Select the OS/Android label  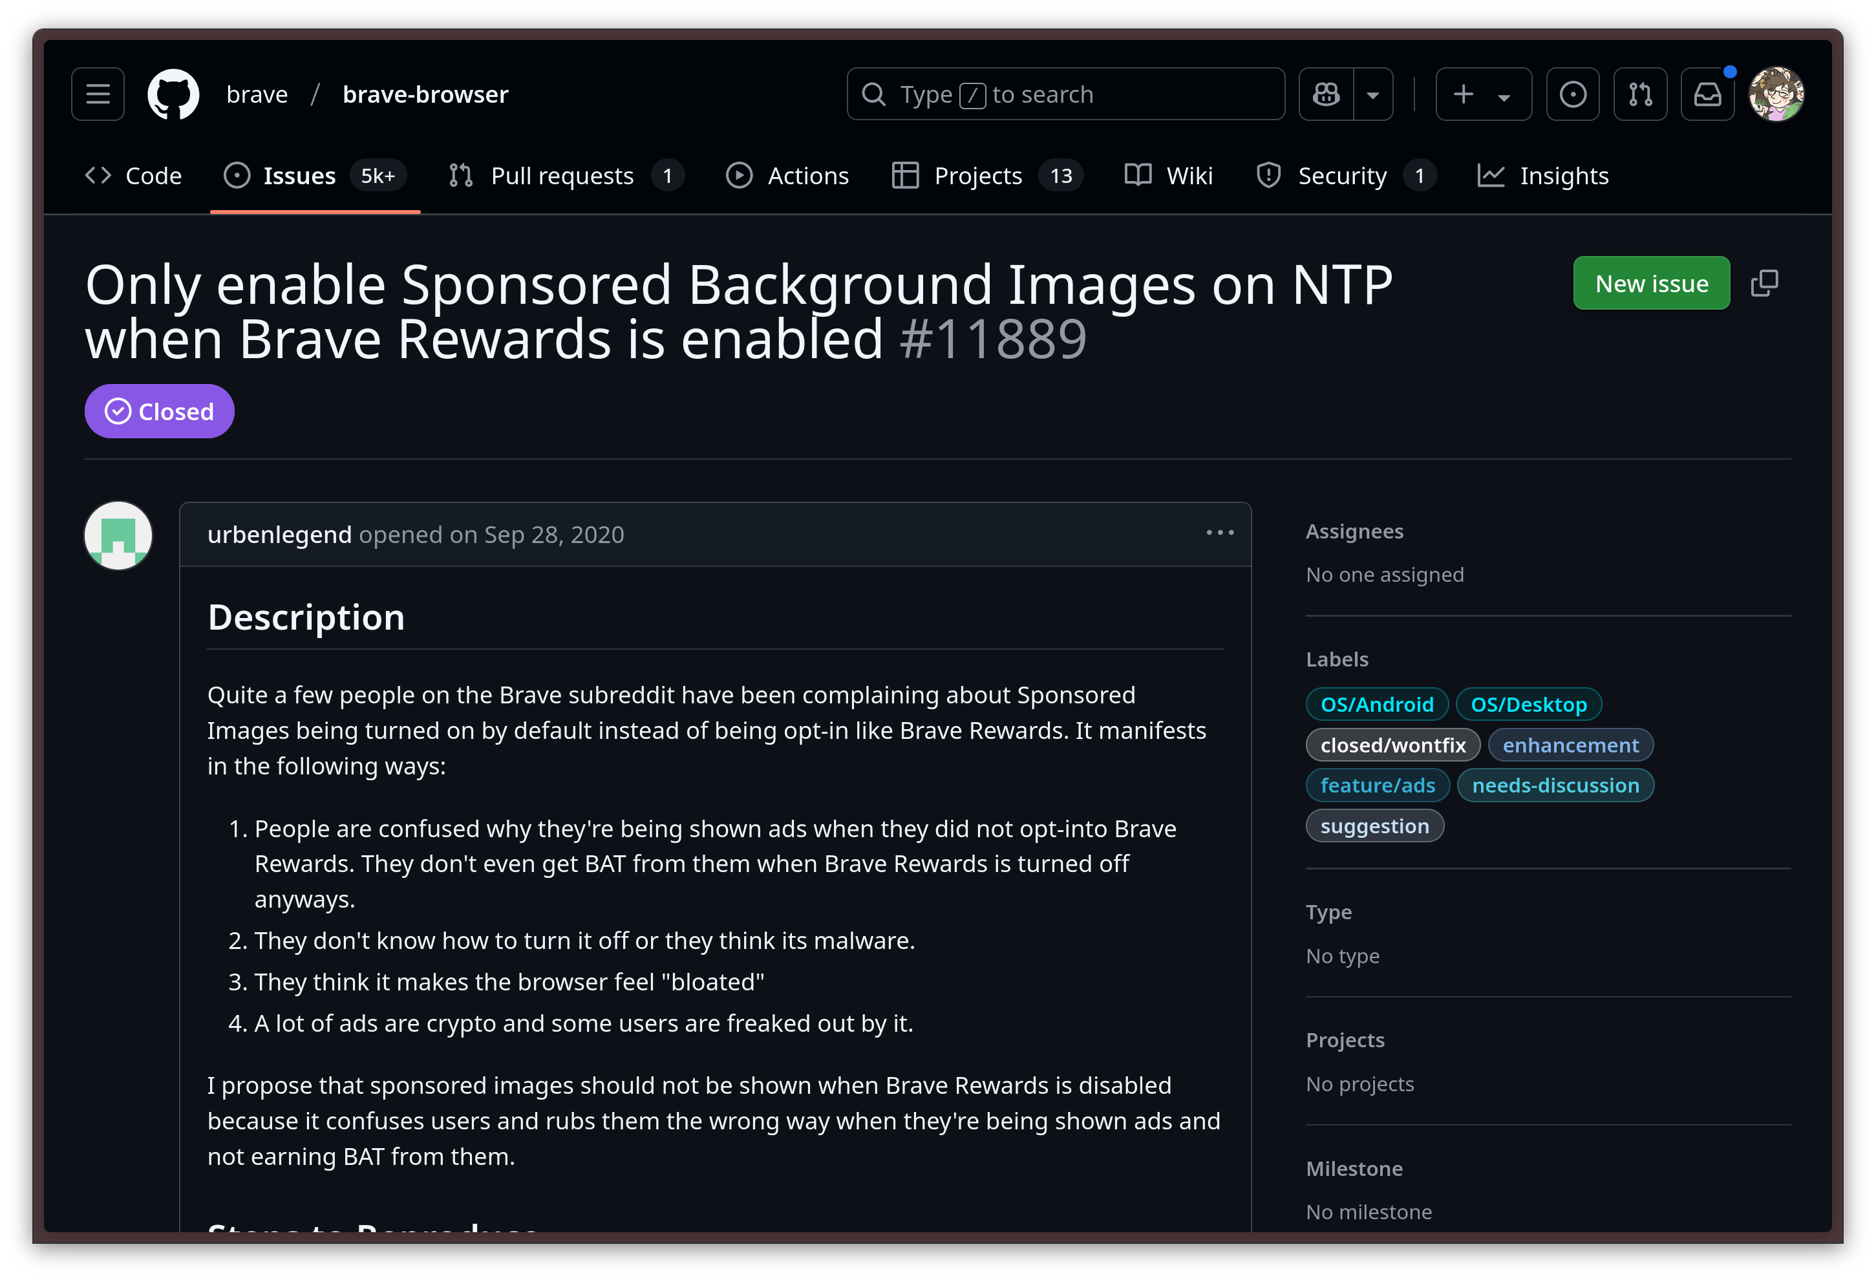[1377, 704]
